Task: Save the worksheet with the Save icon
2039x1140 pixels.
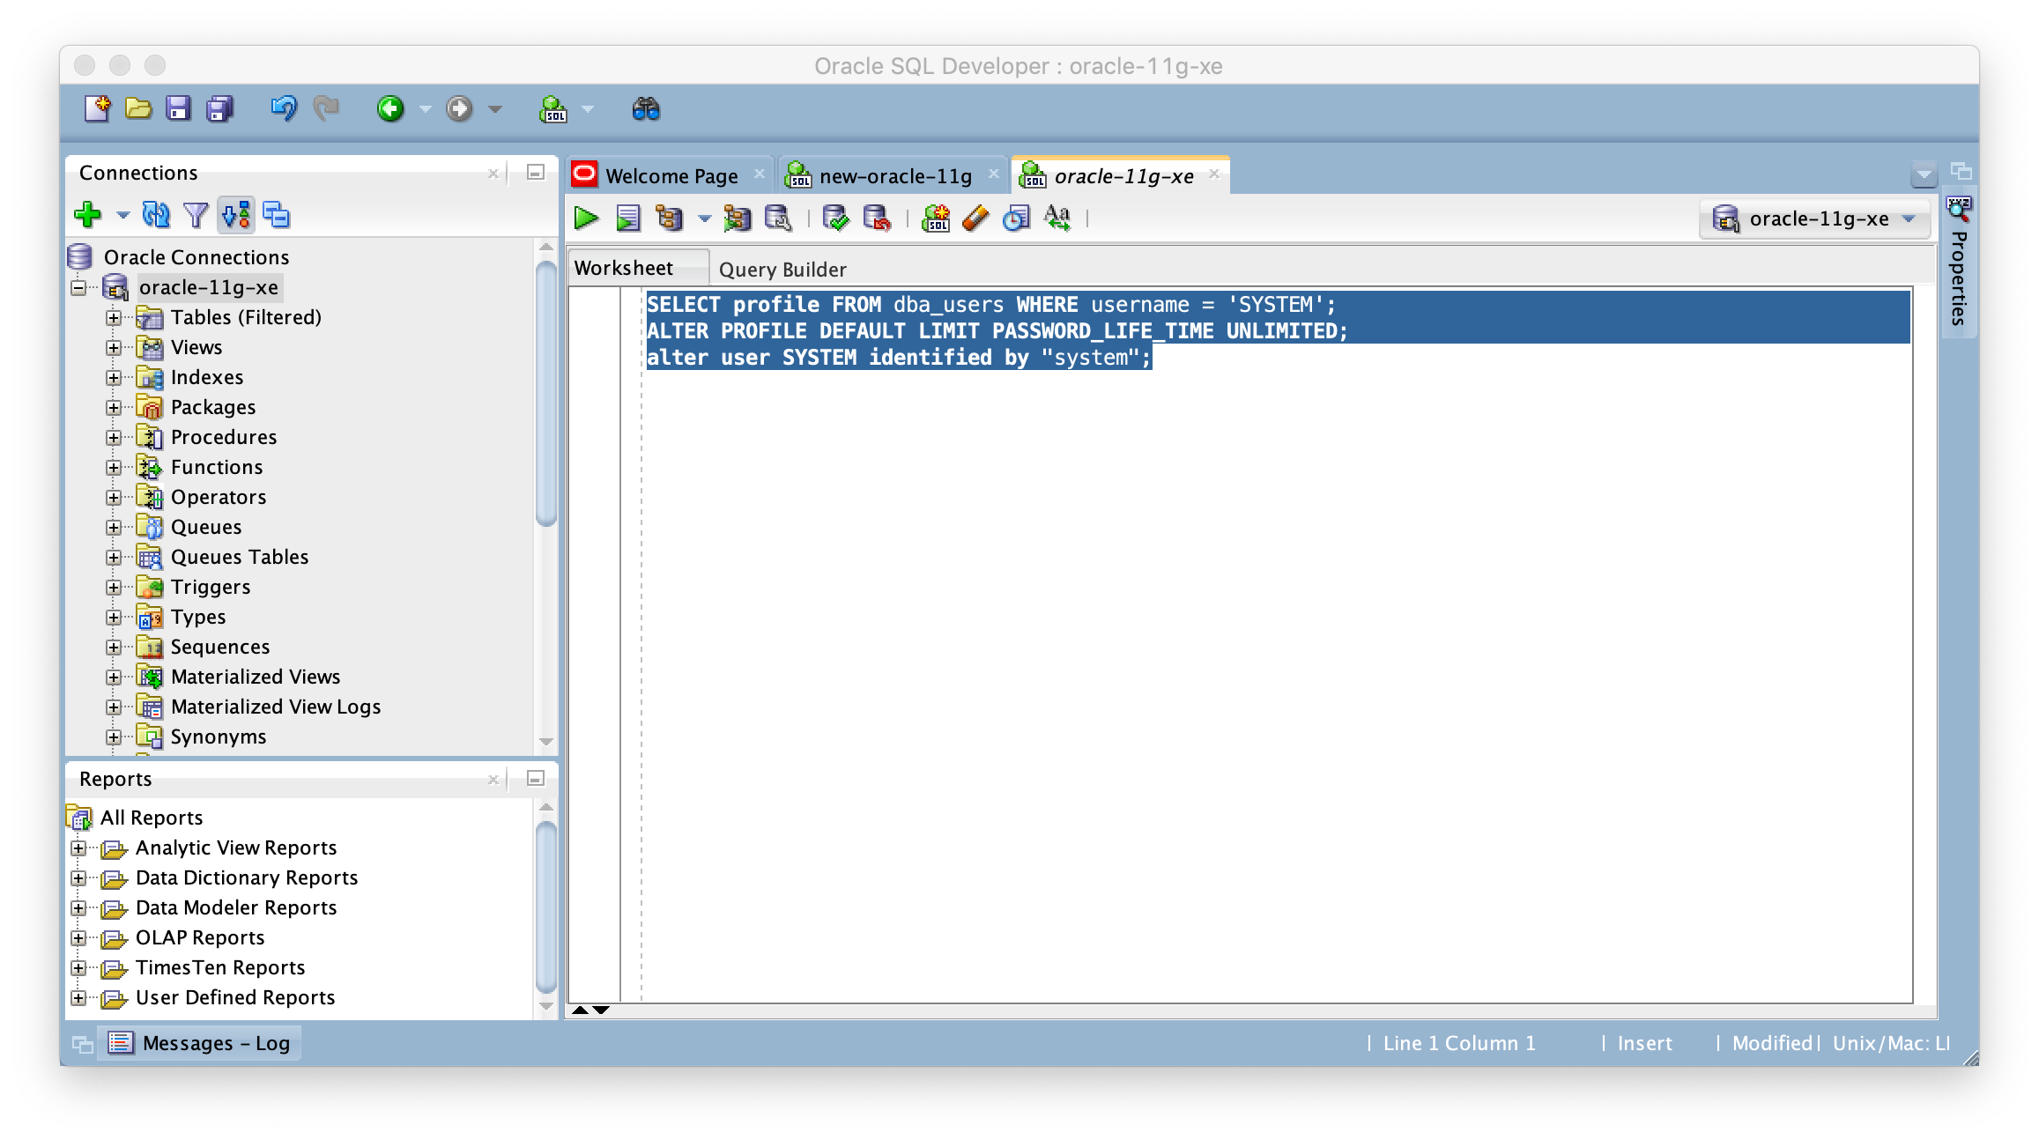Action: click(x=179, y=108)
